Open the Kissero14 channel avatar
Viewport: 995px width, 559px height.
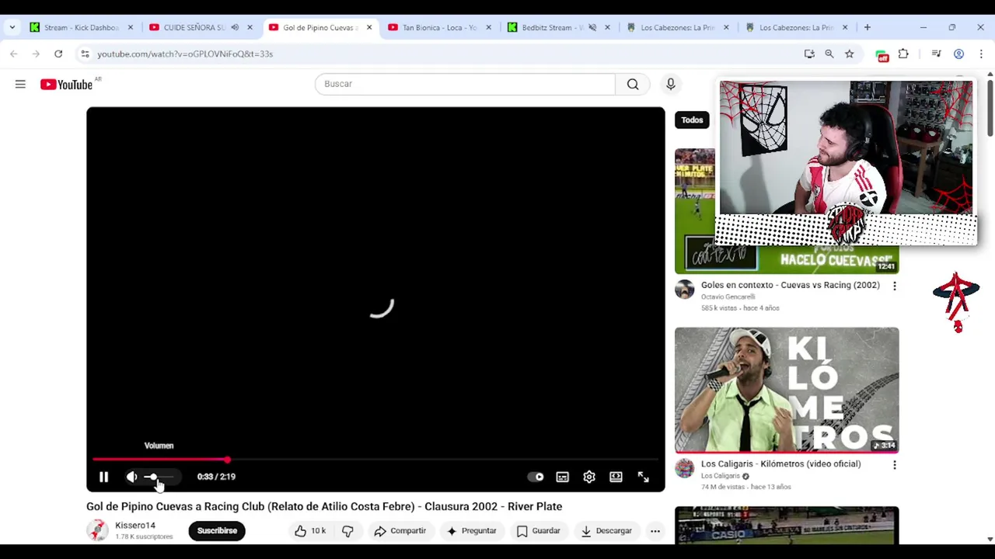[97, 530]
